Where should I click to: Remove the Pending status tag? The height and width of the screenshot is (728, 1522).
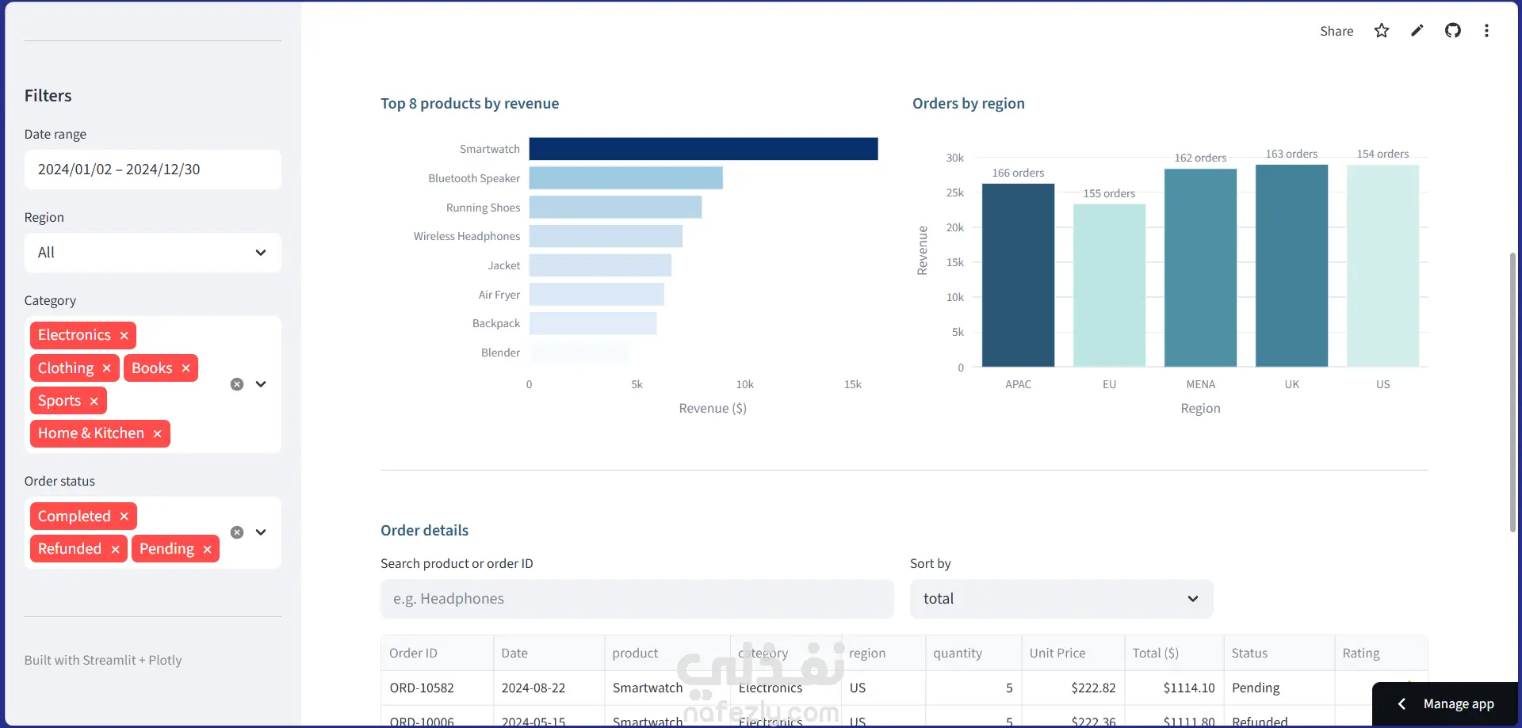point(207,549)
